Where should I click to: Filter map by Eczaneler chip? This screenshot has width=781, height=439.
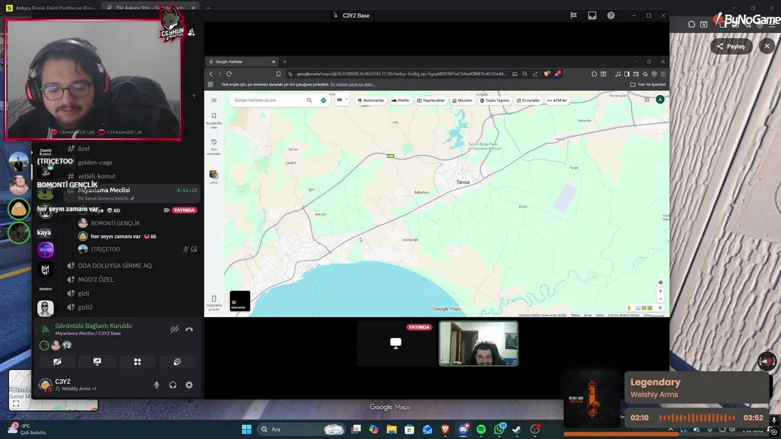528,100
